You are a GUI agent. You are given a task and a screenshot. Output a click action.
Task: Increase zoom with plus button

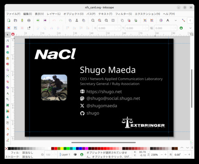click(x=165, y=155)
